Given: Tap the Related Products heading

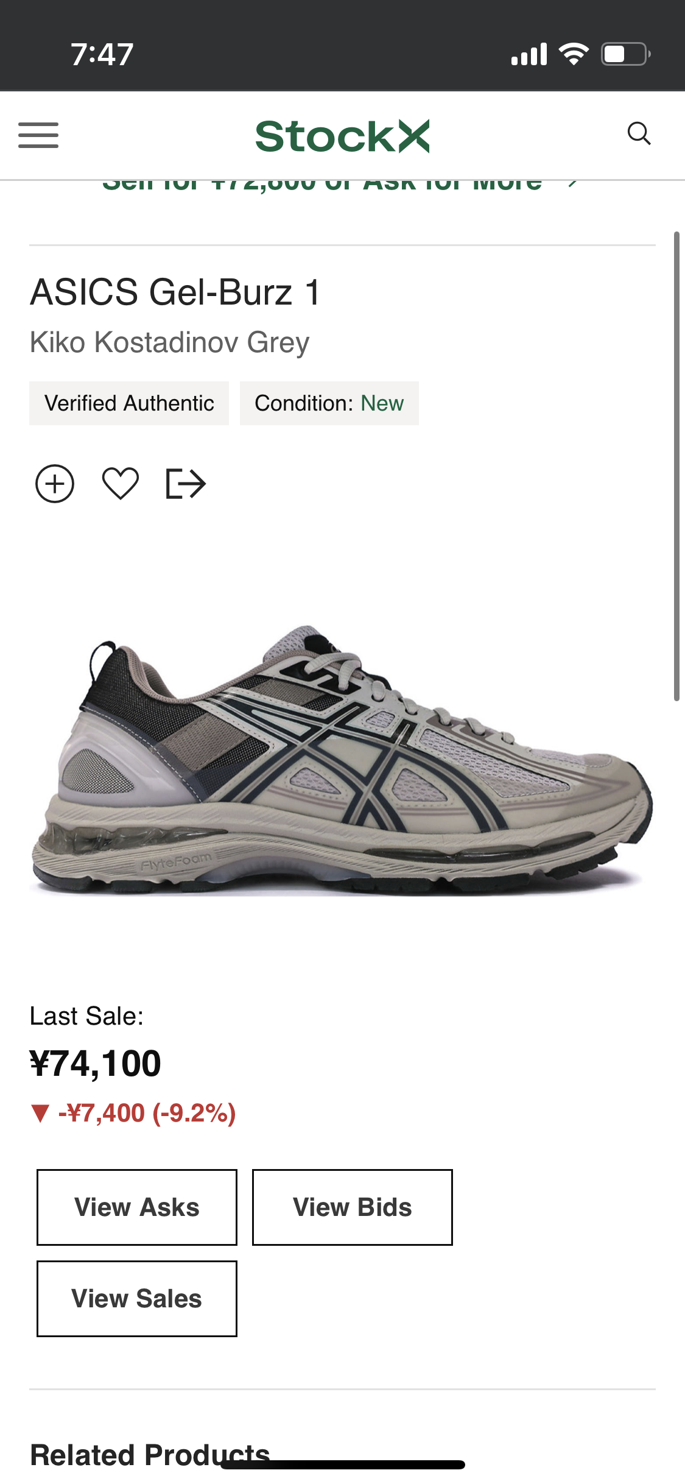Looking at the screenshot, I should click(x=150, y=1455).
